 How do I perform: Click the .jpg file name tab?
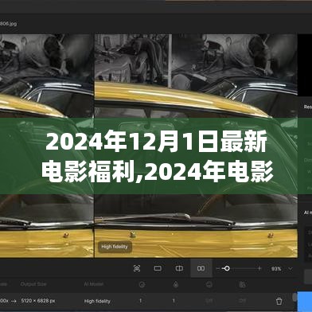tap(8, 24)
